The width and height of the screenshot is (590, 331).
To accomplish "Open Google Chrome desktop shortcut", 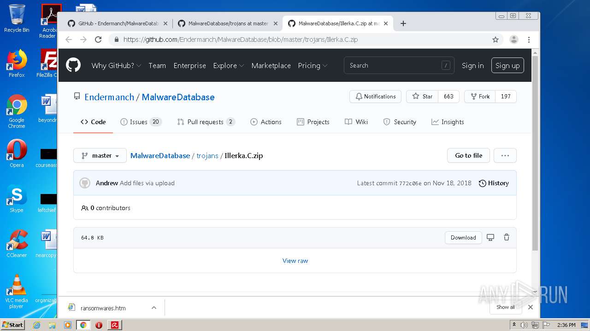I will (17, 112).
